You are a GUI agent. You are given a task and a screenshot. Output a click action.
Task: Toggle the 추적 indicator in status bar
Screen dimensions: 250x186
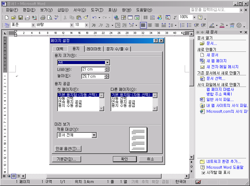point(145,182)
